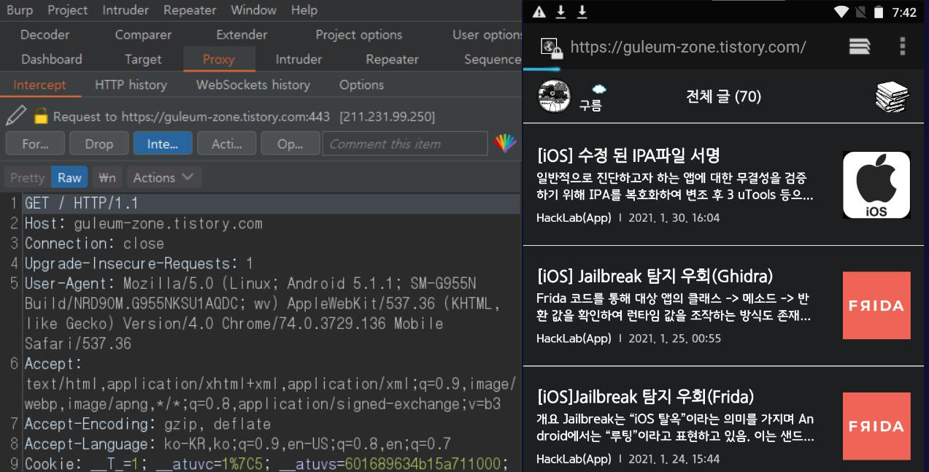The image size is (929, 472).
Task: Click the Upgrade-Insecure-Requests header line
Action: 139,263
